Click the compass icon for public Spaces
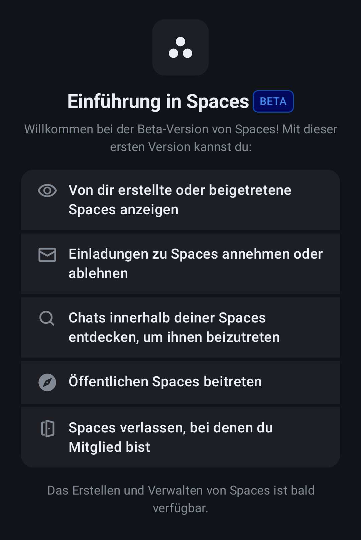This screenshot has height=540, width=361. pyautogui.click(x=47, y=382)
